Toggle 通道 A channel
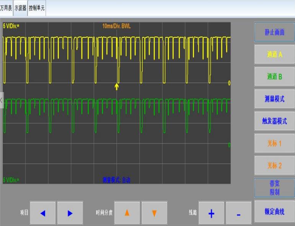 point(274,54)
